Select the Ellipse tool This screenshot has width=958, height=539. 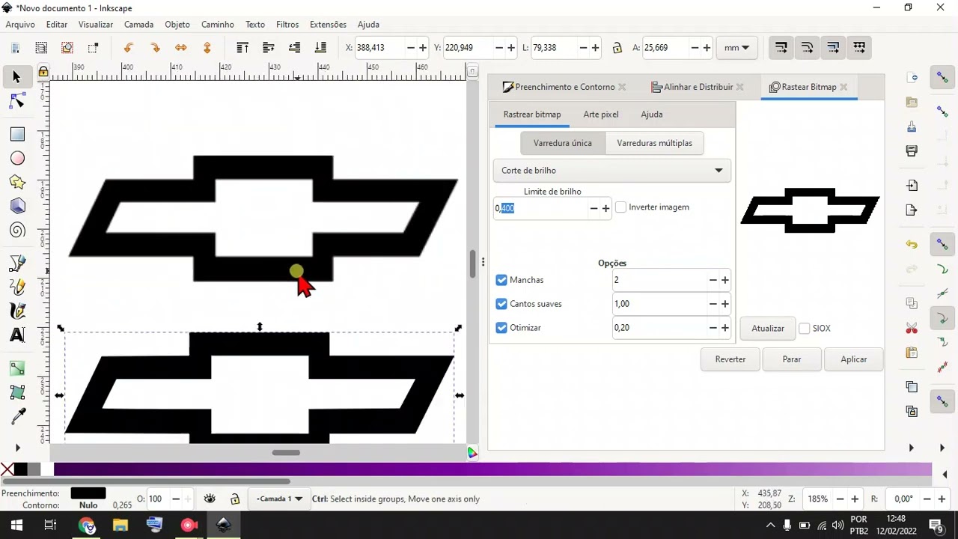pyautogui.click(x=17, y=159)
